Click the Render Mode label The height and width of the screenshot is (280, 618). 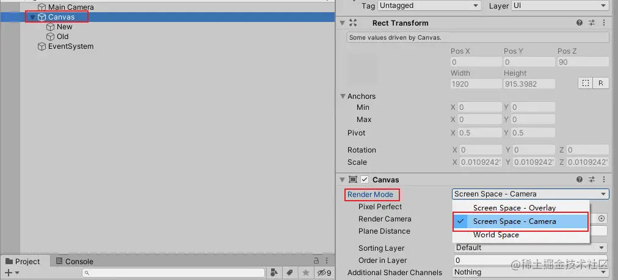point(370,195)
